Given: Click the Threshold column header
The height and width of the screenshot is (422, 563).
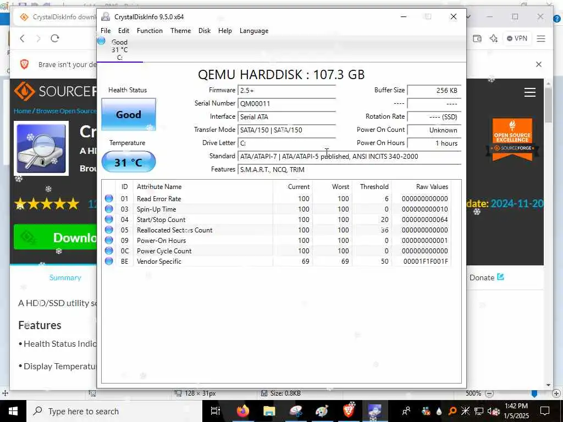Looking at the screenshot, I should pyautogui.click(x=372, y=187).
